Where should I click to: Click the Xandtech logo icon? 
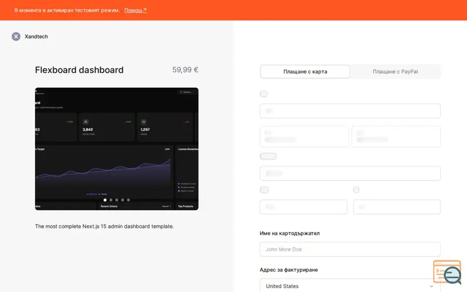[16, 36]
